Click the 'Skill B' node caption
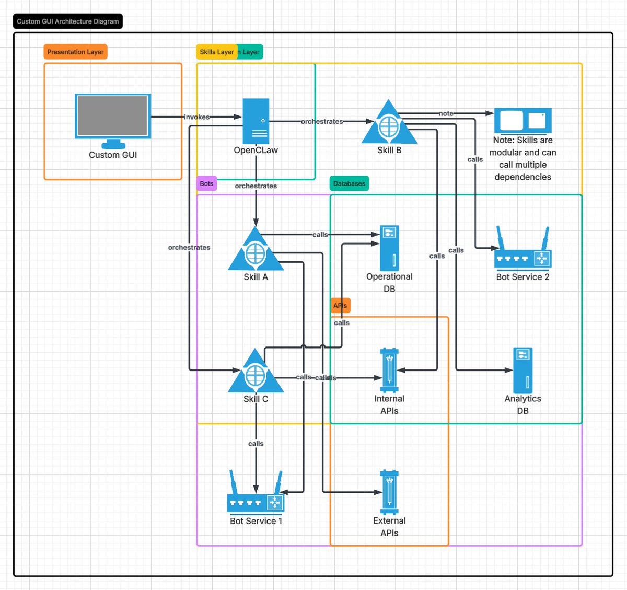 coord(389,150)
